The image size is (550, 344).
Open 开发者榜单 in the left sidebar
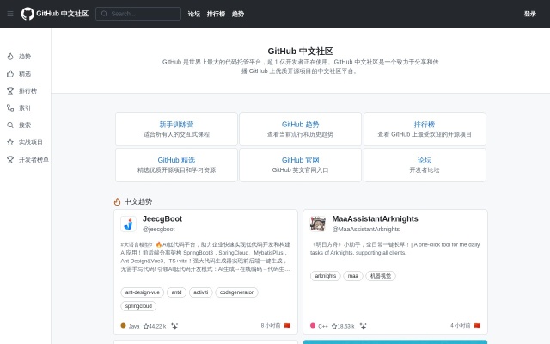tap(34, 160)
